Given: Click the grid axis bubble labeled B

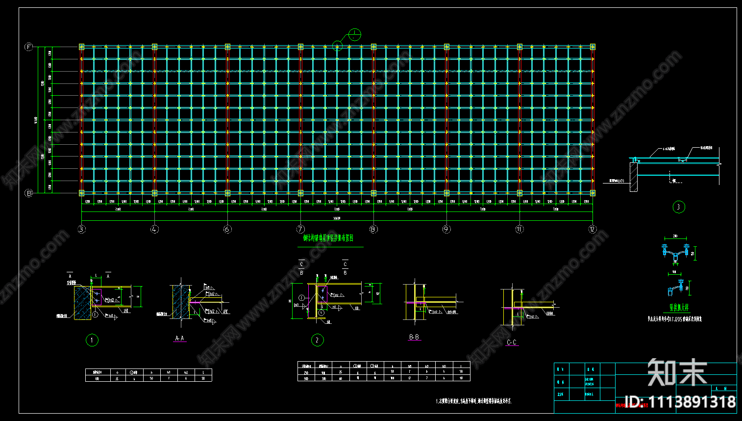Looking at the screenshot, I should coord(28,193).
